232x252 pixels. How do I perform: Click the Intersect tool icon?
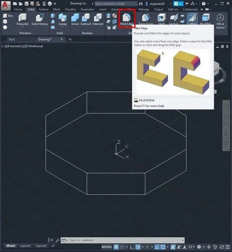(98, 19)
